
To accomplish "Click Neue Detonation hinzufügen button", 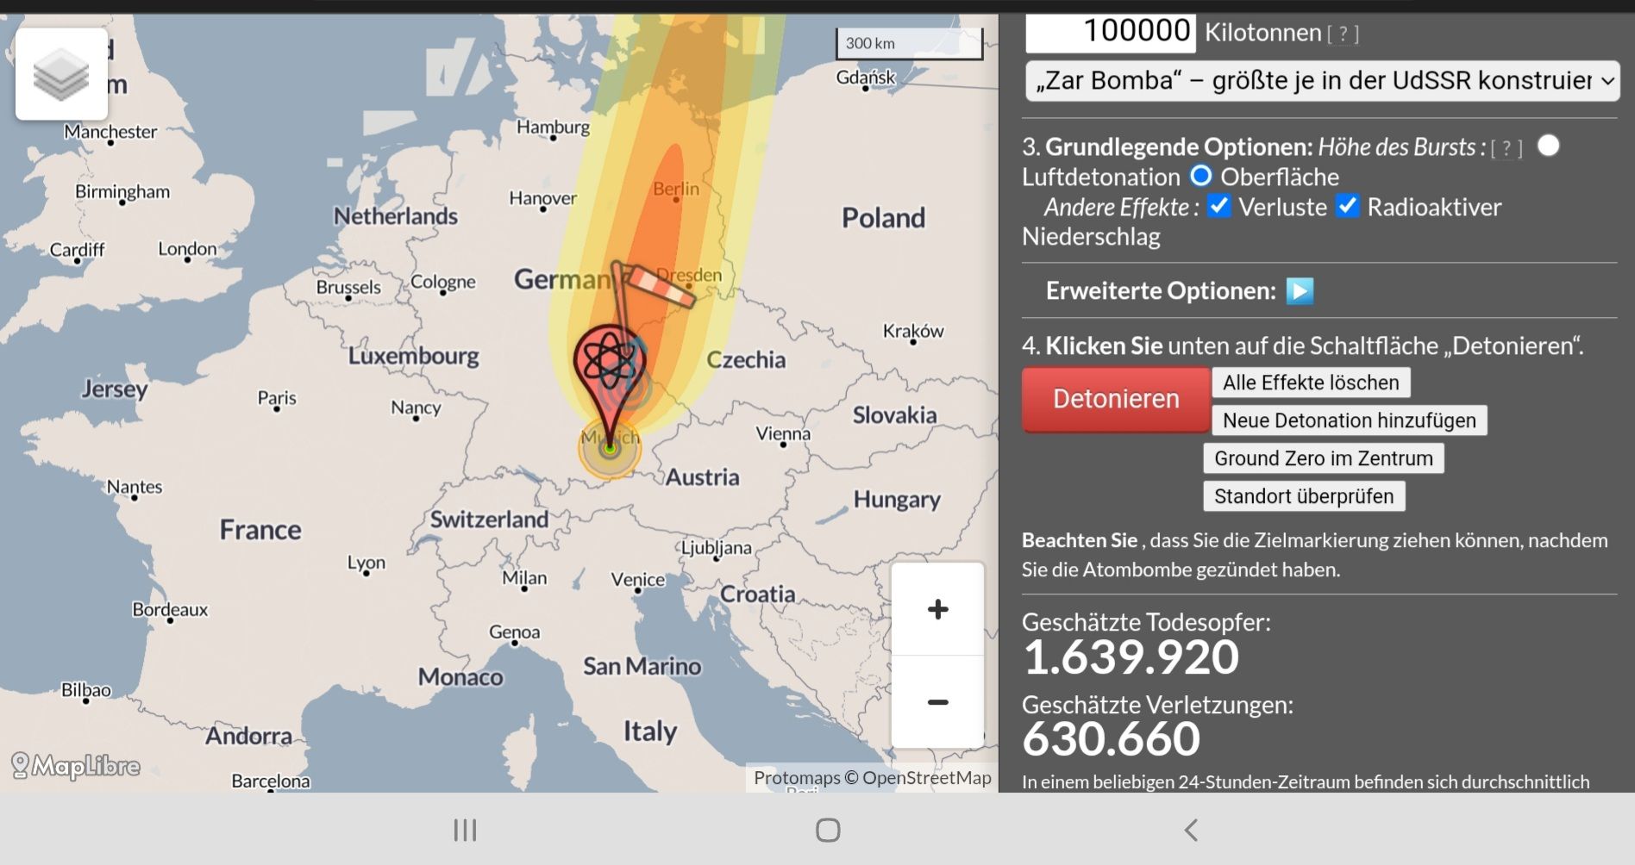I will 1349,420.
